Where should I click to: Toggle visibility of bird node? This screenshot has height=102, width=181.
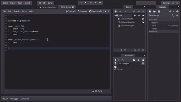click(143, 15)
